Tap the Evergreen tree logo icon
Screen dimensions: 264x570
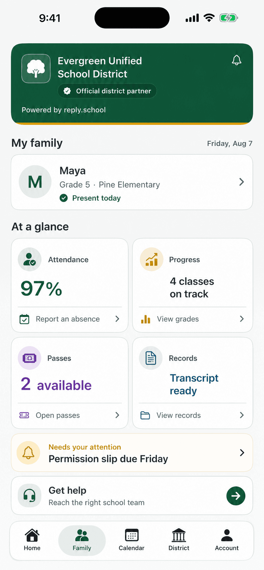pyautogui.click(x=36, y=68)
